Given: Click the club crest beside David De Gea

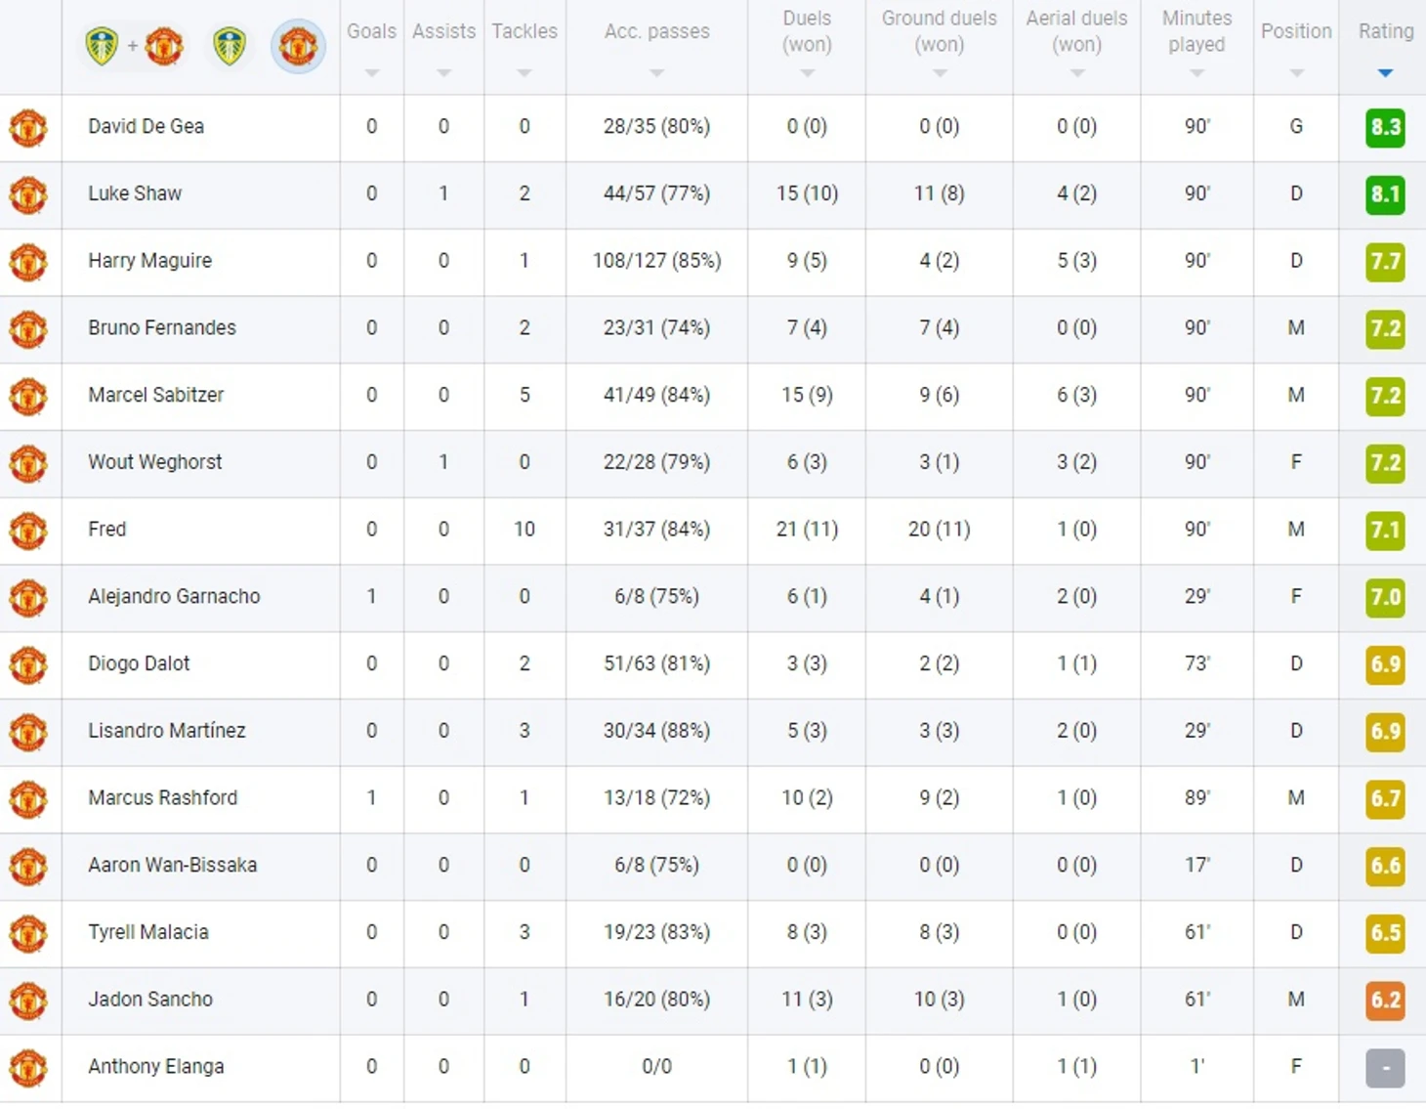Looking at the screenshot, I should tap(28, 128).
